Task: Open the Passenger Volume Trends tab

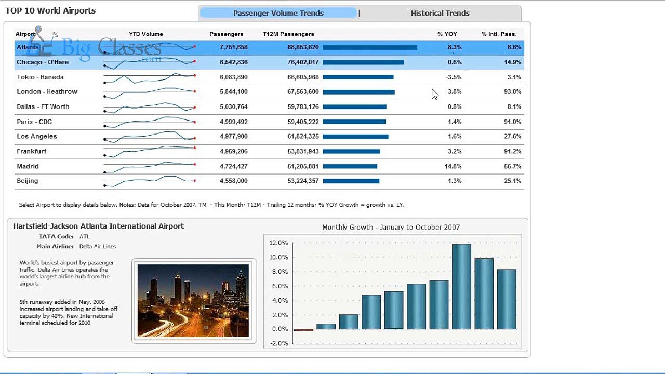Action: (278, 13)
